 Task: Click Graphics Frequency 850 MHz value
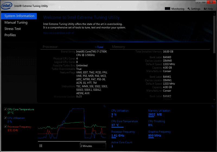tap(155, 135)
